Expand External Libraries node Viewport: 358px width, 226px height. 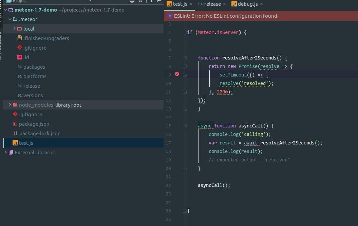(x=5, y=152)
